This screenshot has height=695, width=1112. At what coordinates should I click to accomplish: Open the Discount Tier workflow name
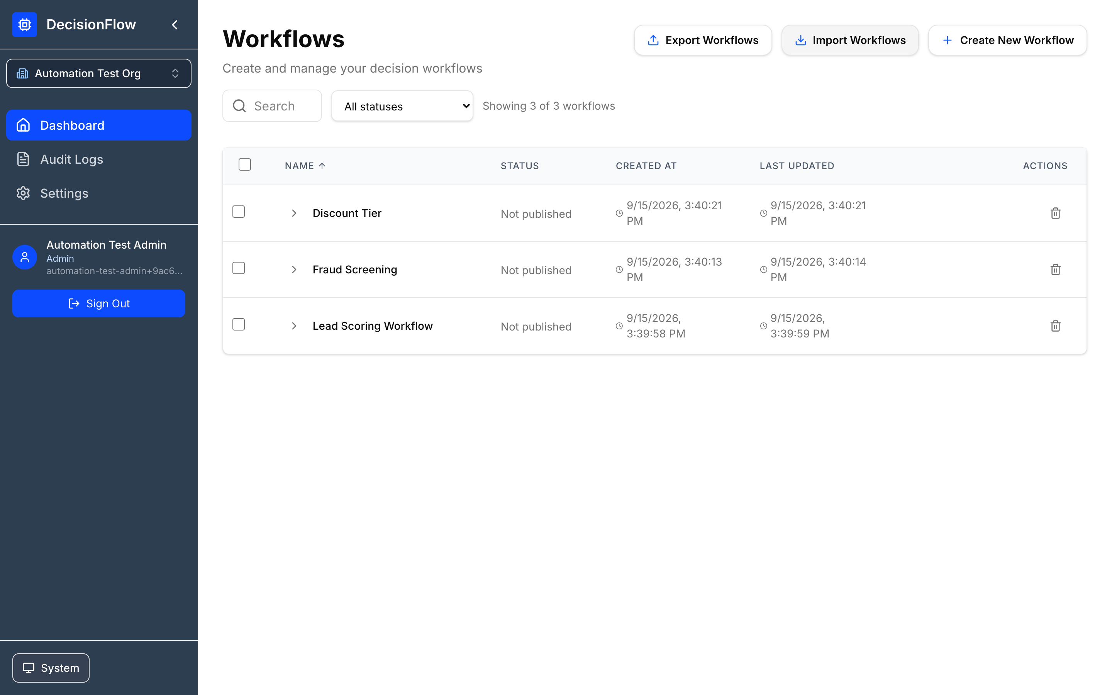tap(347, 213)
